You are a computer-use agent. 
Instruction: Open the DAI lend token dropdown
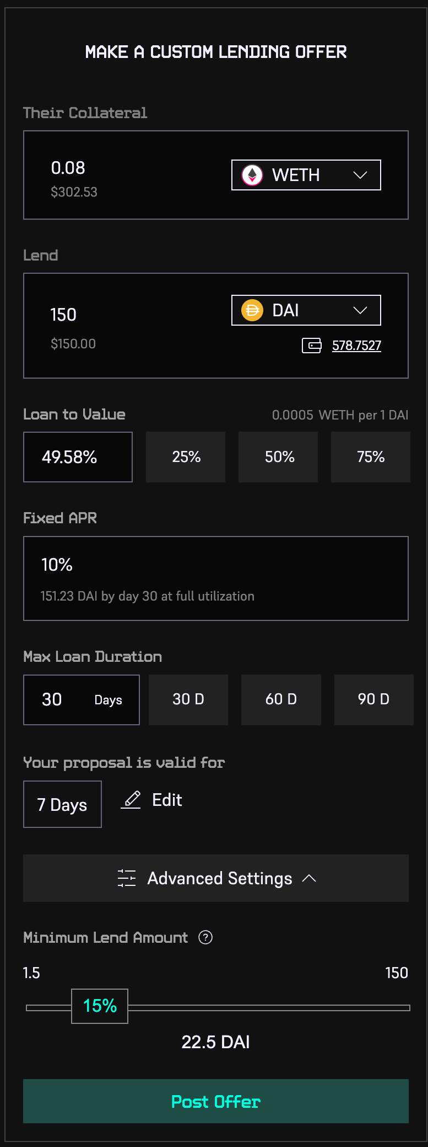click(306, 310)
